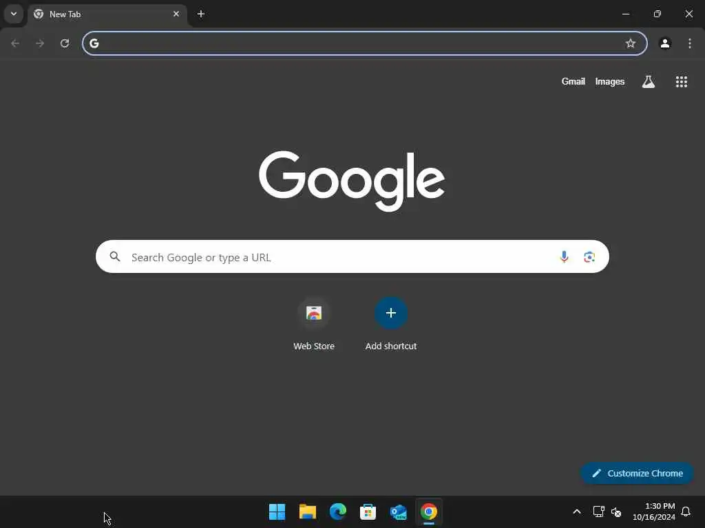The image size is (705, 528).
Task: Click the magnifier icon in search box
Action: (115, 256)
